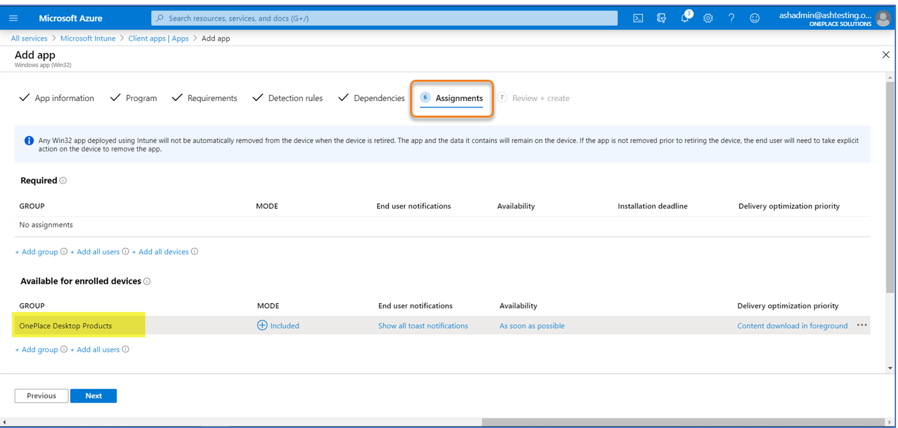This screenshot has width=898, height=428.
Task: Open the Help question mark icon
Action: (731, 18)
